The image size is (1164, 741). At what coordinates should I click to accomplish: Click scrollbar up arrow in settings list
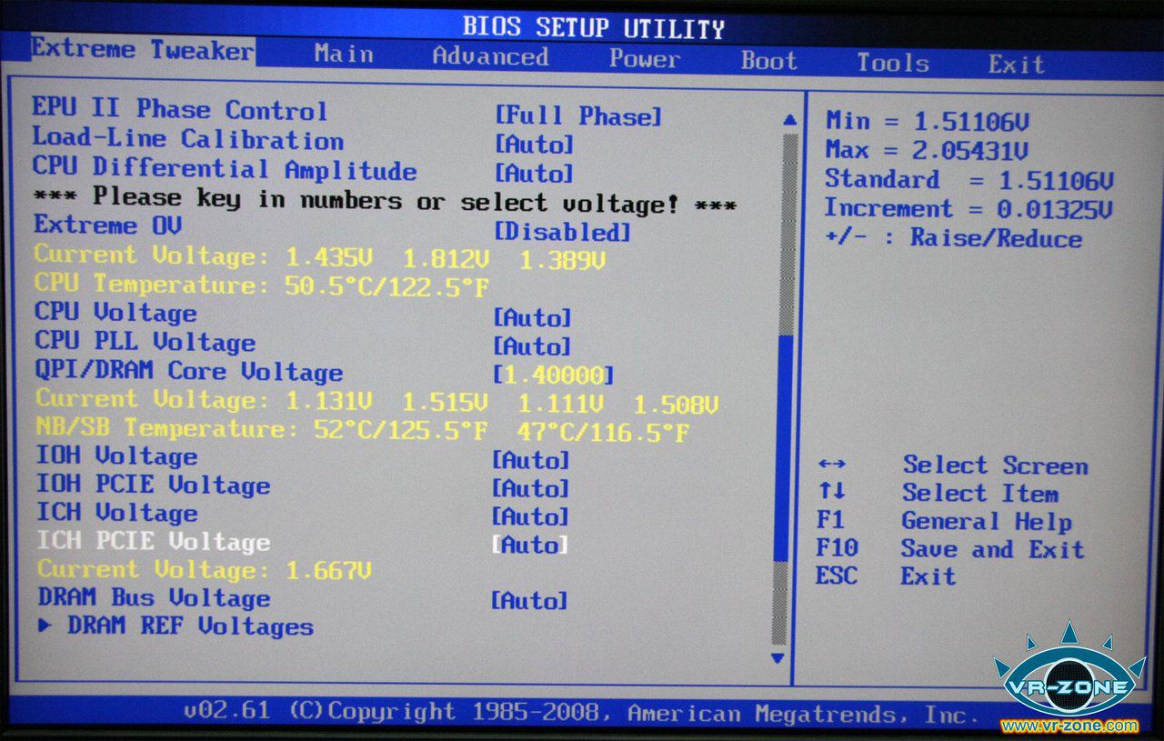tap(789, 120)
